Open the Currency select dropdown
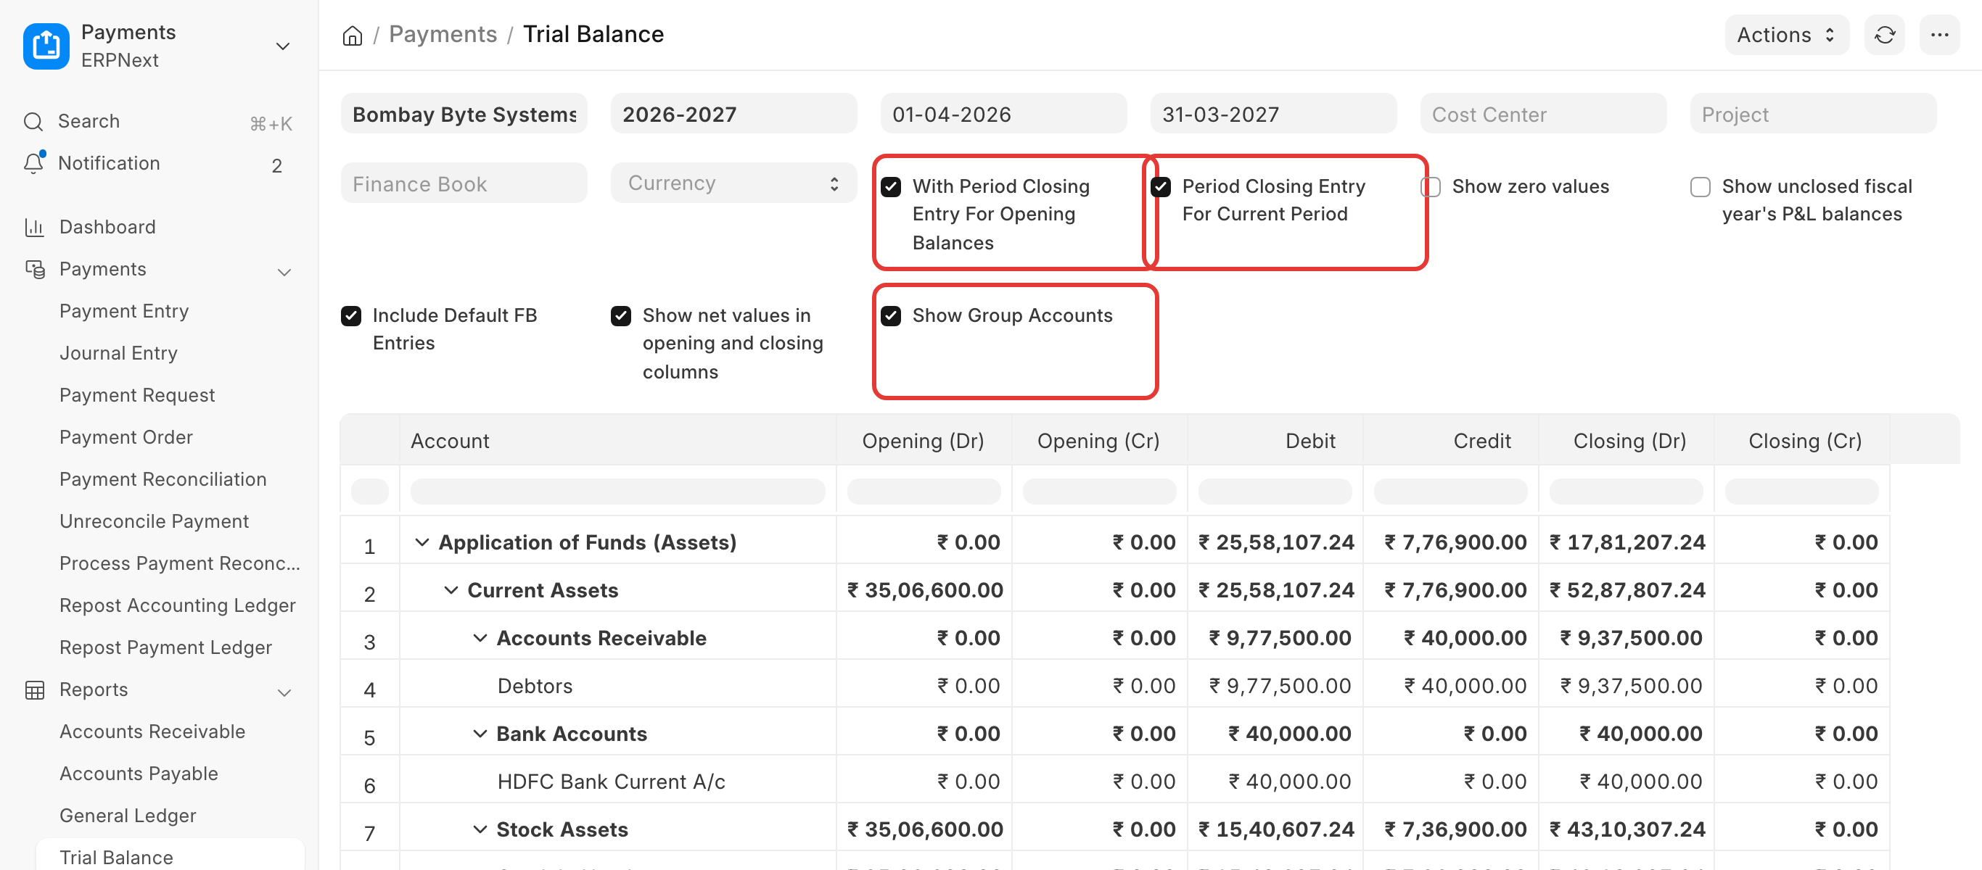 (x=733, y=183)
